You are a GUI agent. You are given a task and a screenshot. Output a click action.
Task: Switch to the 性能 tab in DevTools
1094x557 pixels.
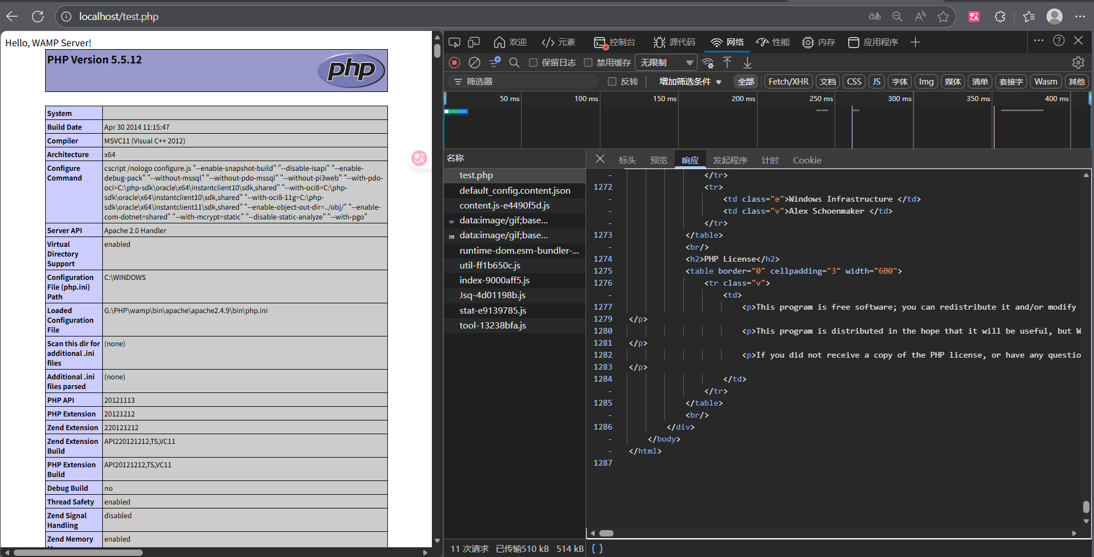(x=773, y=42)
